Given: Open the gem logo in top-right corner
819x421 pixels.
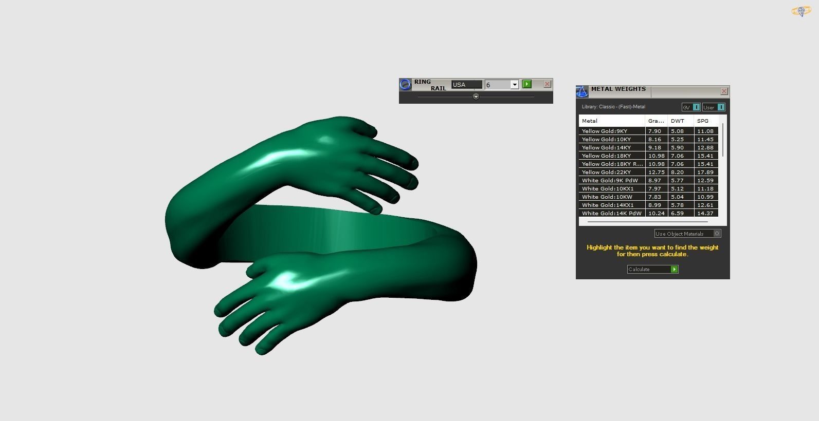Looking at the screenshot, I should pos(801,11).
